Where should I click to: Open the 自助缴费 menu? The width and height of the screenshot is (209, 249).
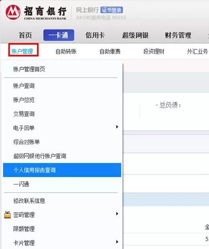pos(110,51)
